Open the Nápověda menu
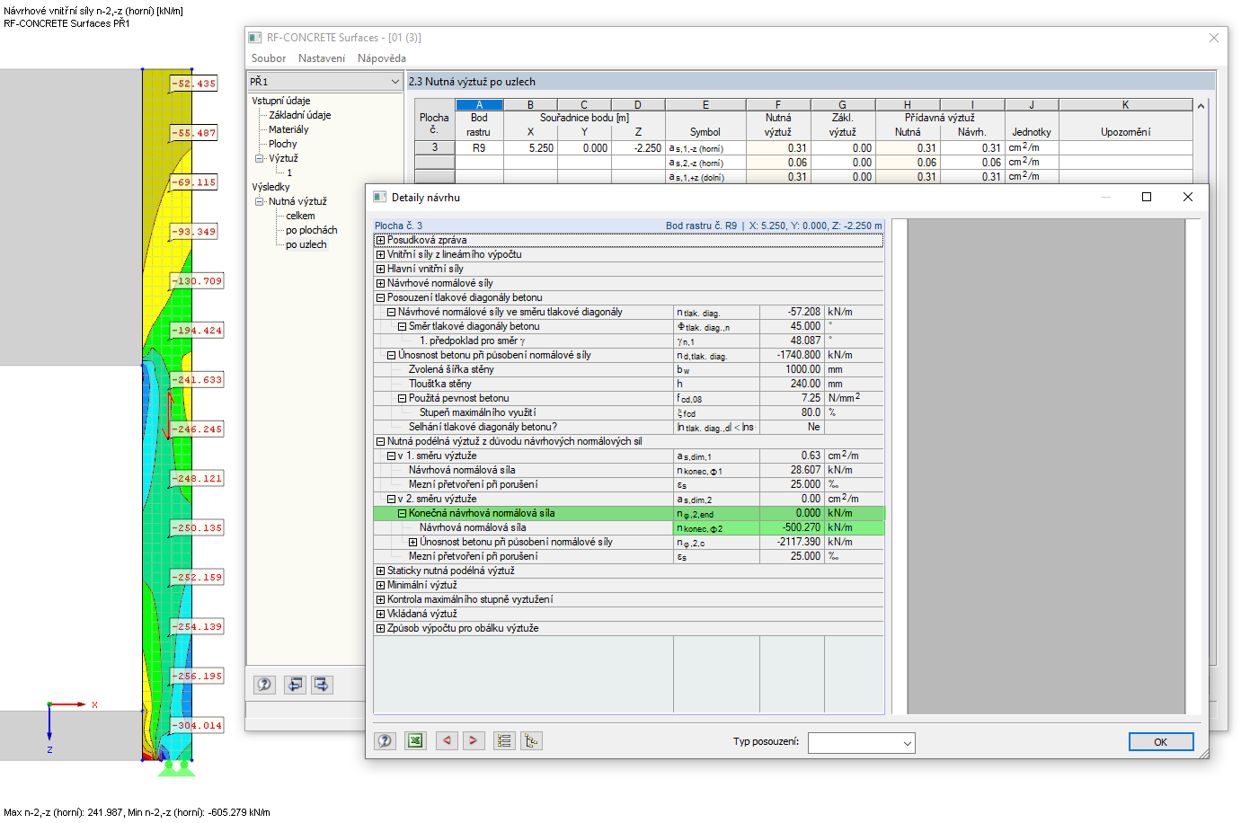The height and width of the screenshot is (823, 1250). point(382,58)
